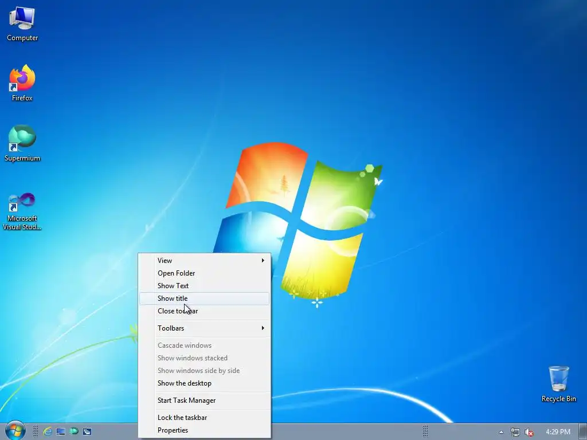Show hidden tray icons arrow
Image resolution: width=587 pixels, height=440 pixels.
coord(501,432)
